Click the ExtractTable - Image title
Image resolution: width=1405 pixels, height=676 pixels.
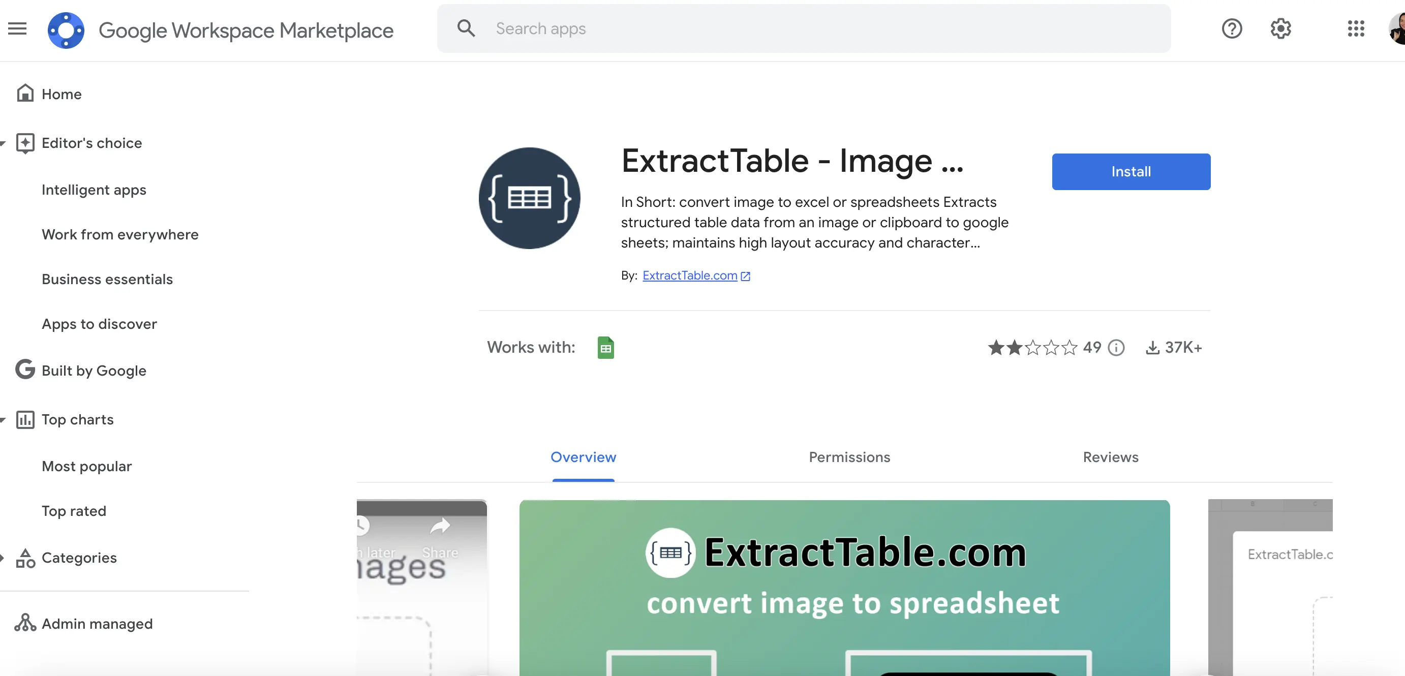coord(792,161)
